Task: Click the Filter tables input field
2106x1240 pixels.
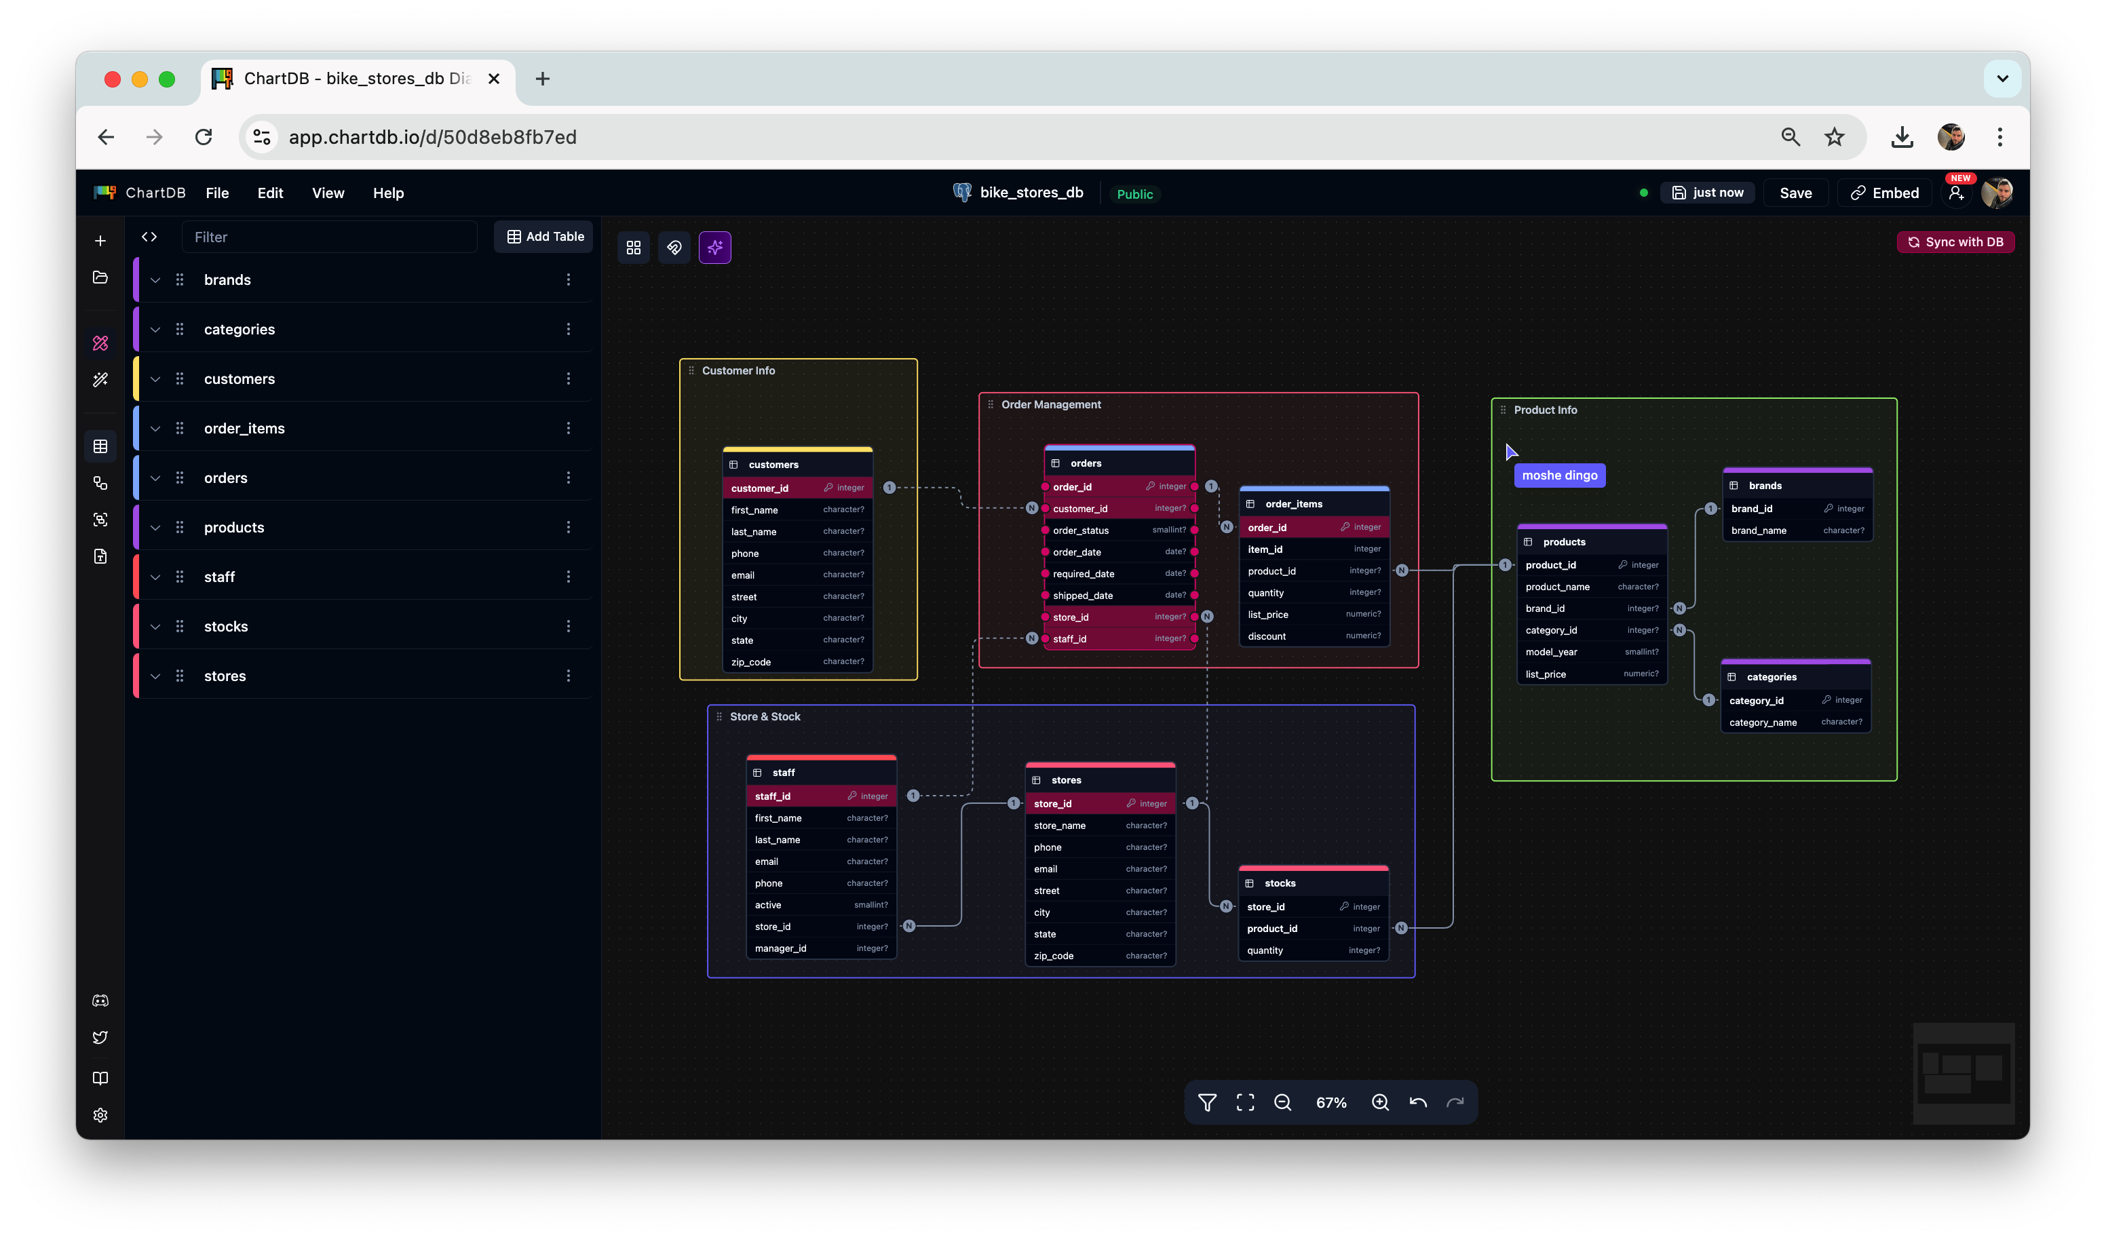Action: click(x=330, y=237)
